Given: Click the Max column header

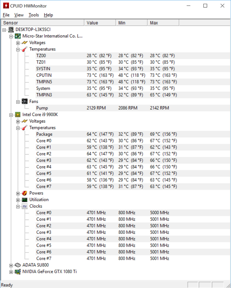Looking at the screenshot, I should pos(163,23).
